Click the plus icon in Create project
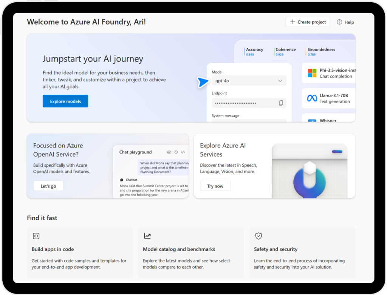387x295 pixels. 293,22
